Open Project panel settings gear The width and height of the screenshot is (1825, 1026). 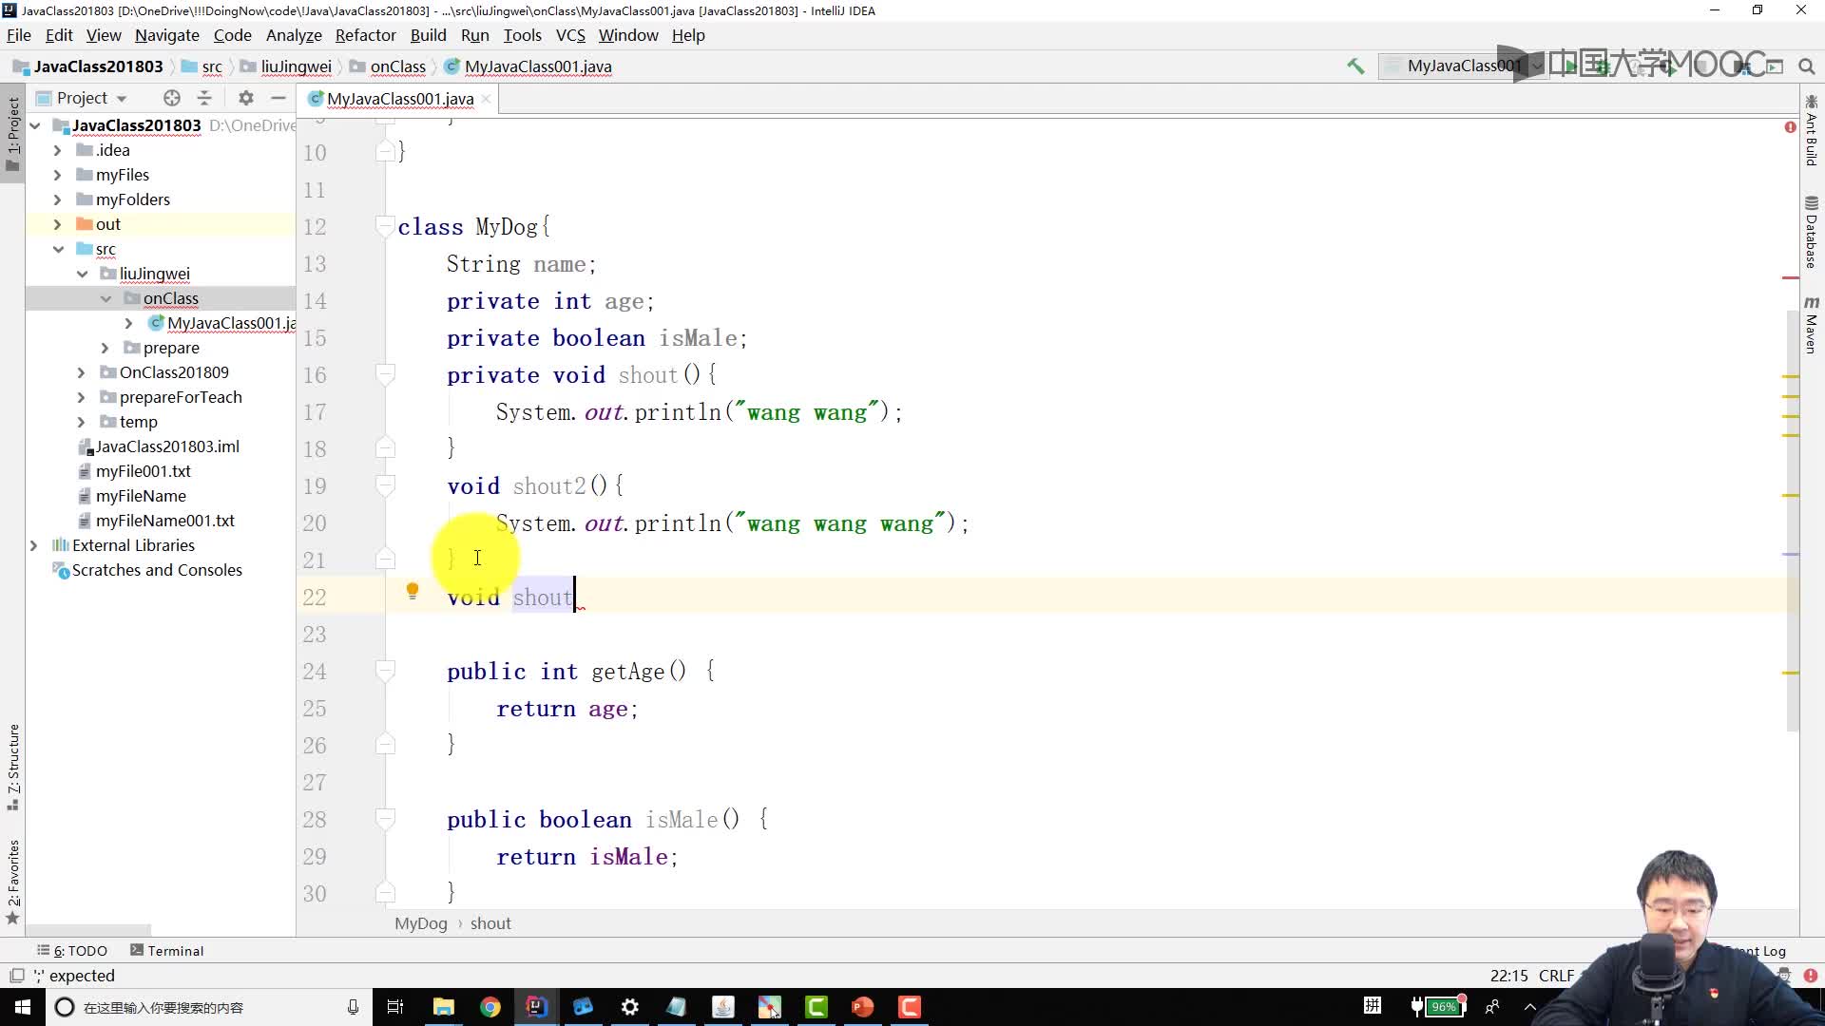tap(246, 98)
